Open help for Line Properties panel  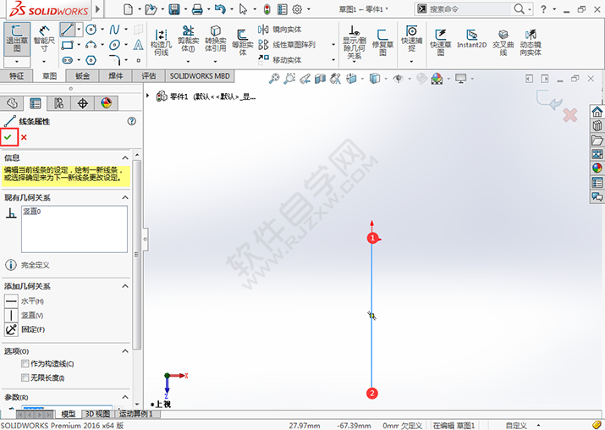pyautogui.click(x=131, y=121)
